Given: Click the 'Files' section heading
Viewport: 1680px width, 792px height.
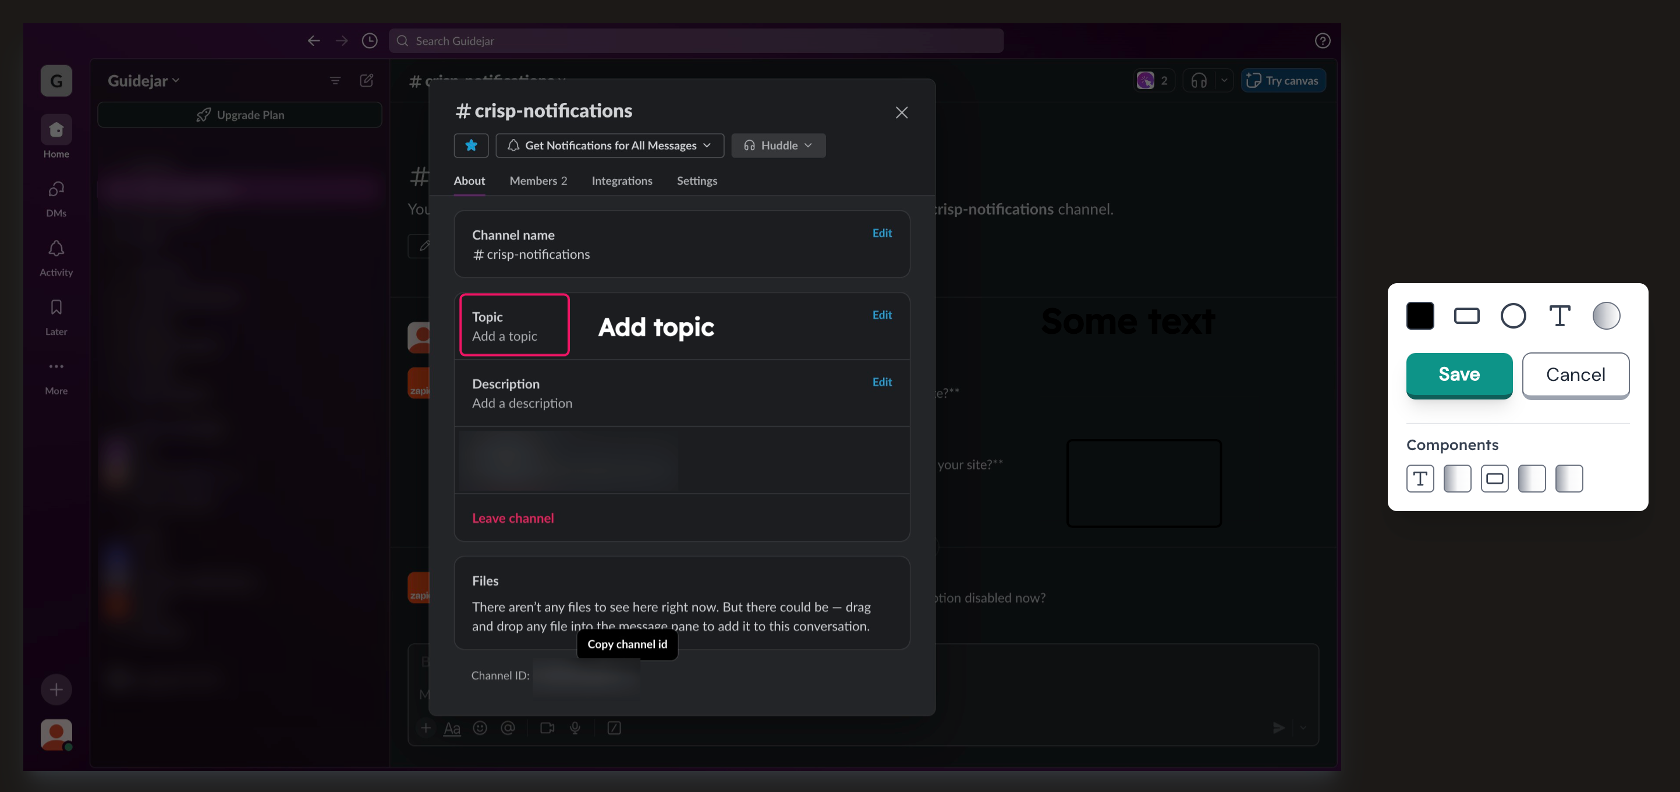Looking at the screenshot, I should 485,580.
